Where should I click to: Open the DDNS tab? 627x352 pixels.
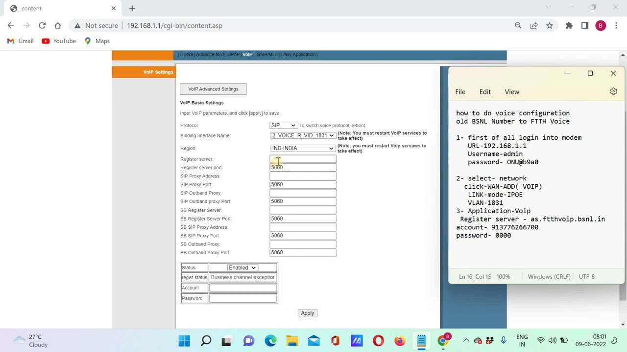tap(187, 54)
